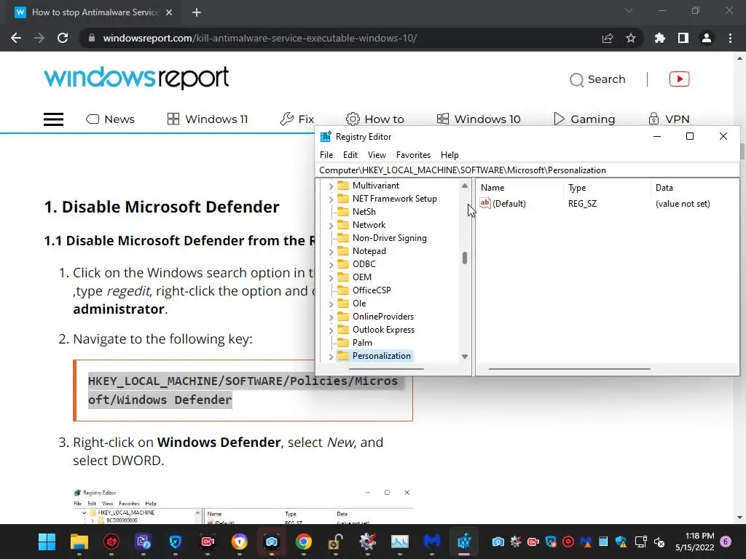Click the taskbar open padlock icon
This screenshot has height=559, width=746.
pyautogui.click(x=335, y=542)
